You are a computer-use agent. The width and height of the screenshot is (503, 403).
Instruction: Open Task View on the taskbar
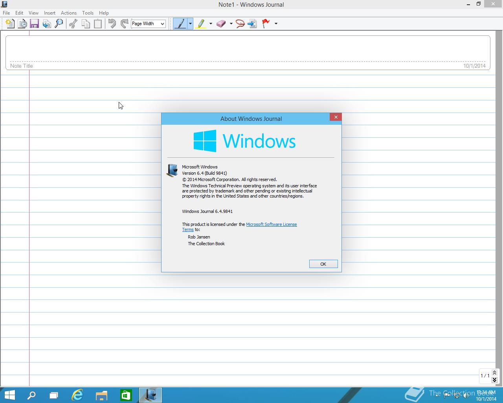[54, 395]
